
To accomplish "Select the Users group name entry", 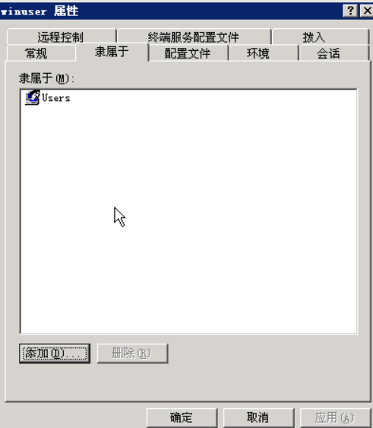I will (56, 98).
